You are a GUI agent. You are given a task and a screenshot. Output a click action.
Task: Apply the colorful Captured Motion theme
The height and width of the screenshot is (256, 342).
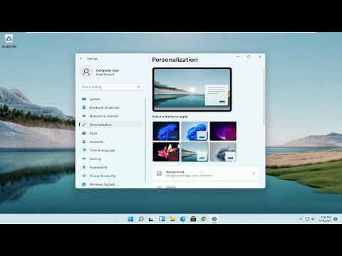point(166,152)
